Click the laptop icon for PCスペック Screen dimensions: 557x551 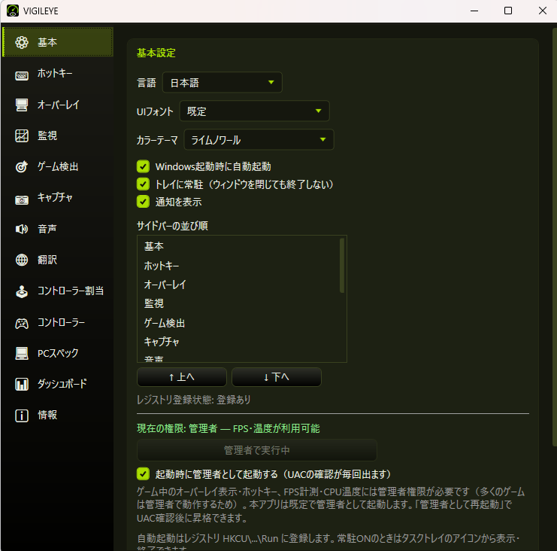click(22, 353)
